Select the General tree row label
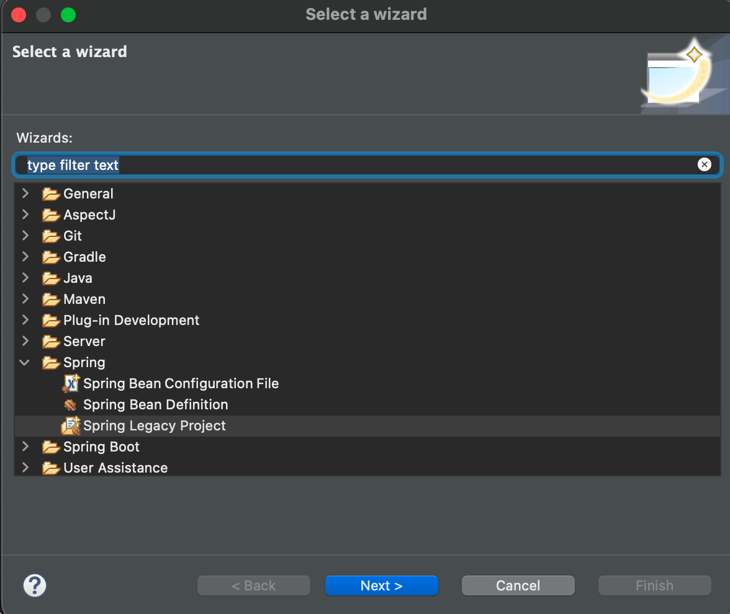730x614 pixels. click(x=88, y=194)
